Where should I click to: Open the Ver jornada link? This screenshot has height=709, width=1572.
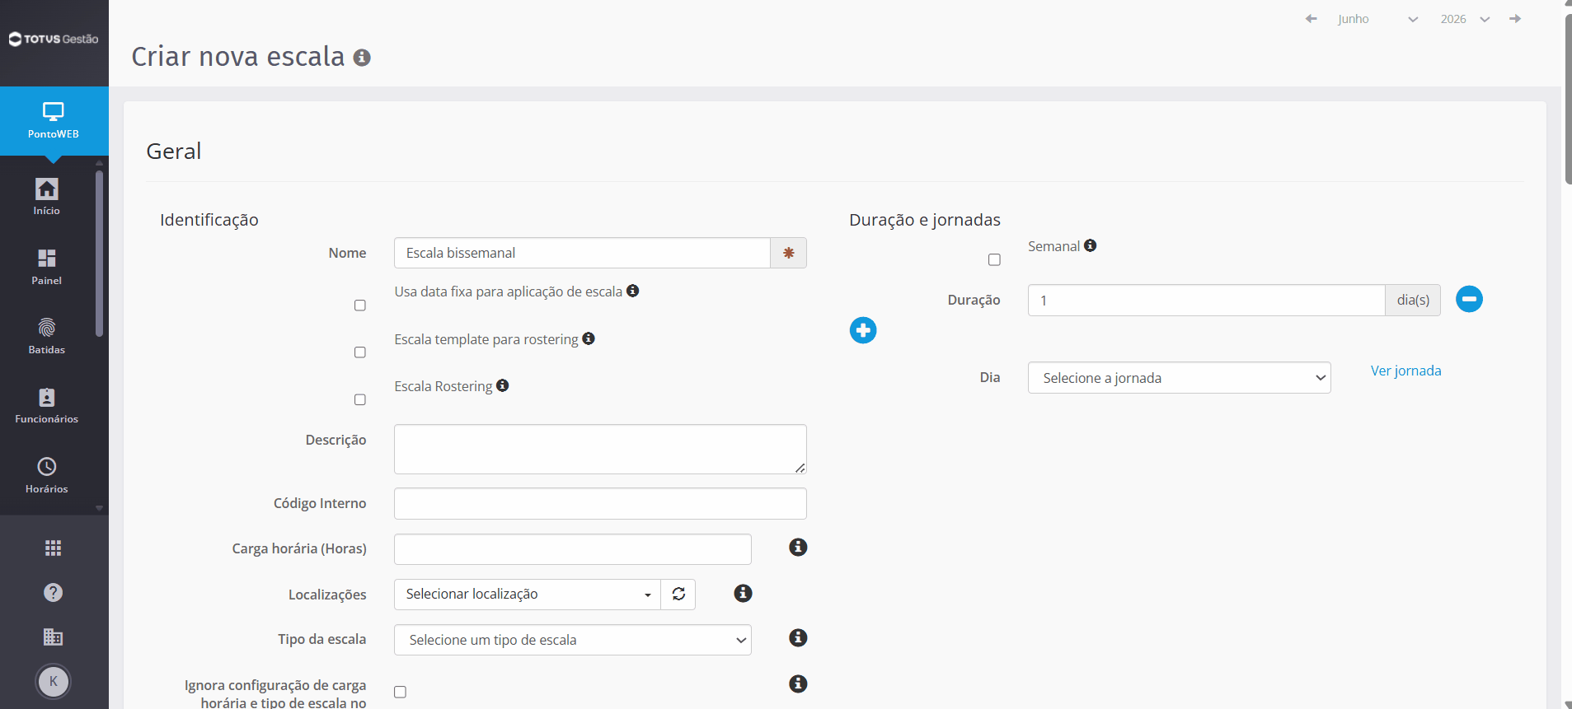point(1406,371)
